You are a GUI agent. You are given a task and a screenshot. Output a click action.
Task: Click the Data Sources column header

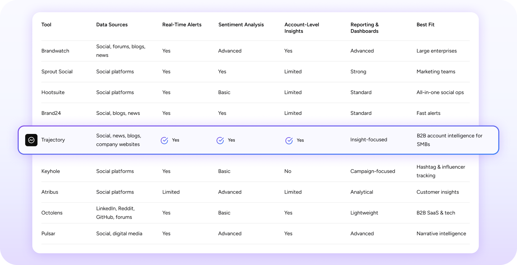click(x=112, y=25)
